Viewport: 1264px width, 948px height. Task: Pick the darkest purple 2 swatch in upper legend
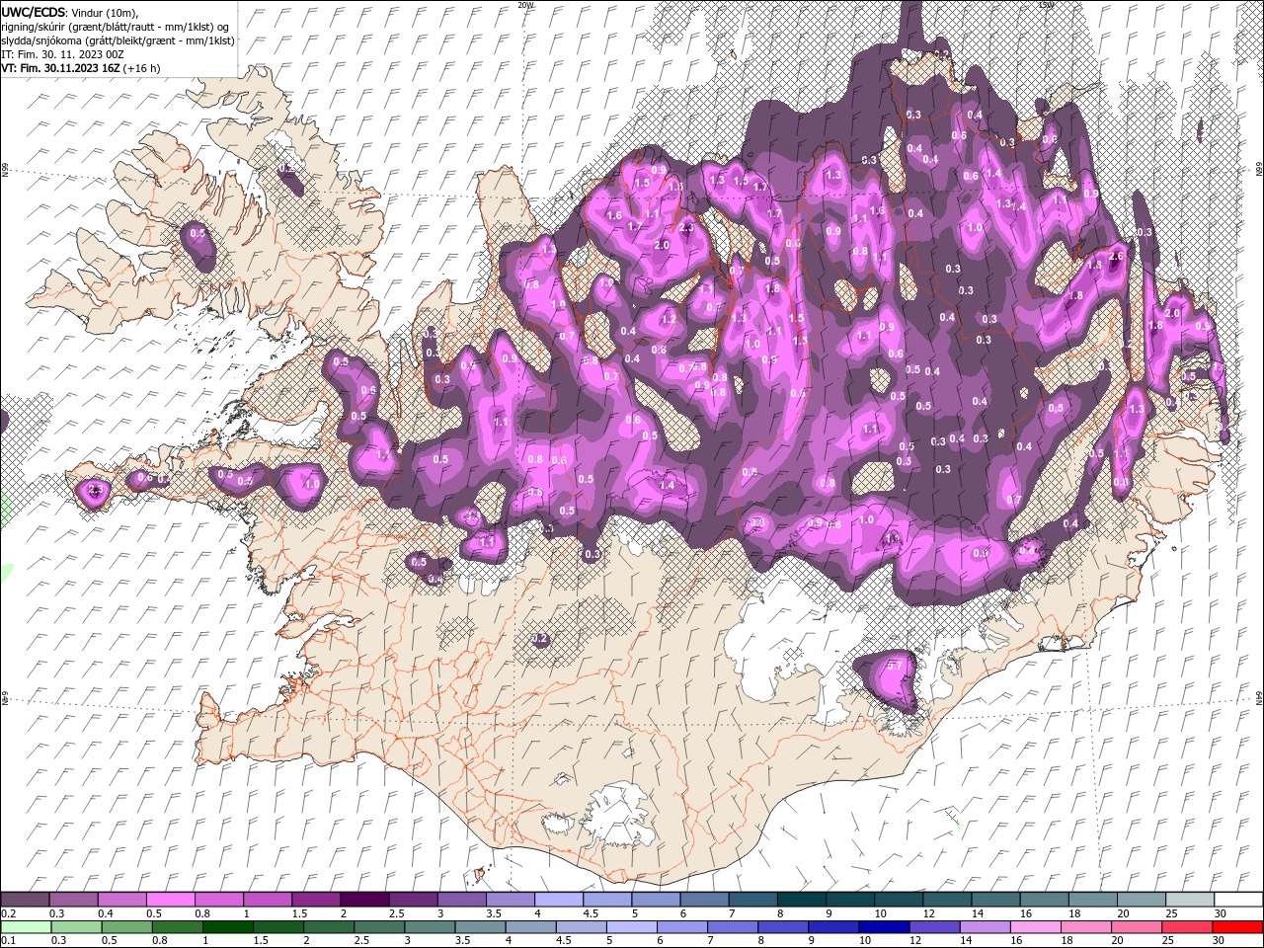tap(364, 900)
